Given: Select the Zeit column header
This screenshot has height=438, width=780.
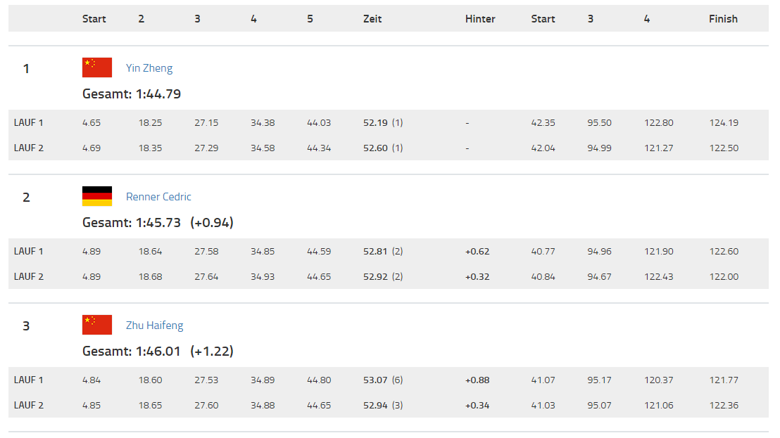Looking at the screenshot, I should (372, 19).
